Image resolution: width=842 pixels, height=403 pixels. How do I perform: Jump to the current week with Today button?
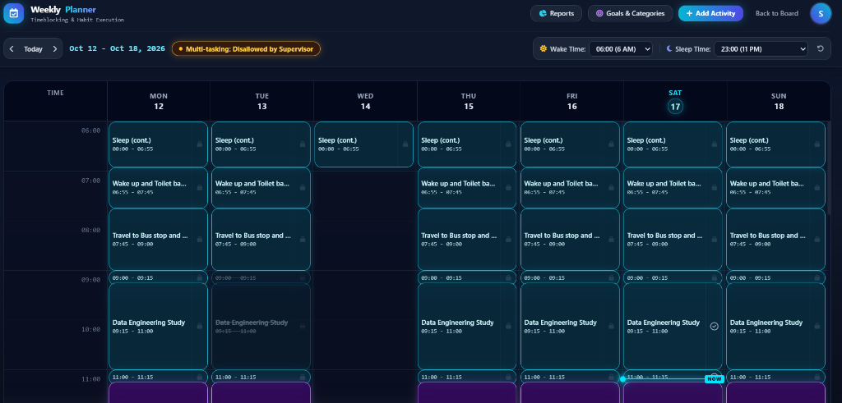pyautogui.click(x=33, y=48)
